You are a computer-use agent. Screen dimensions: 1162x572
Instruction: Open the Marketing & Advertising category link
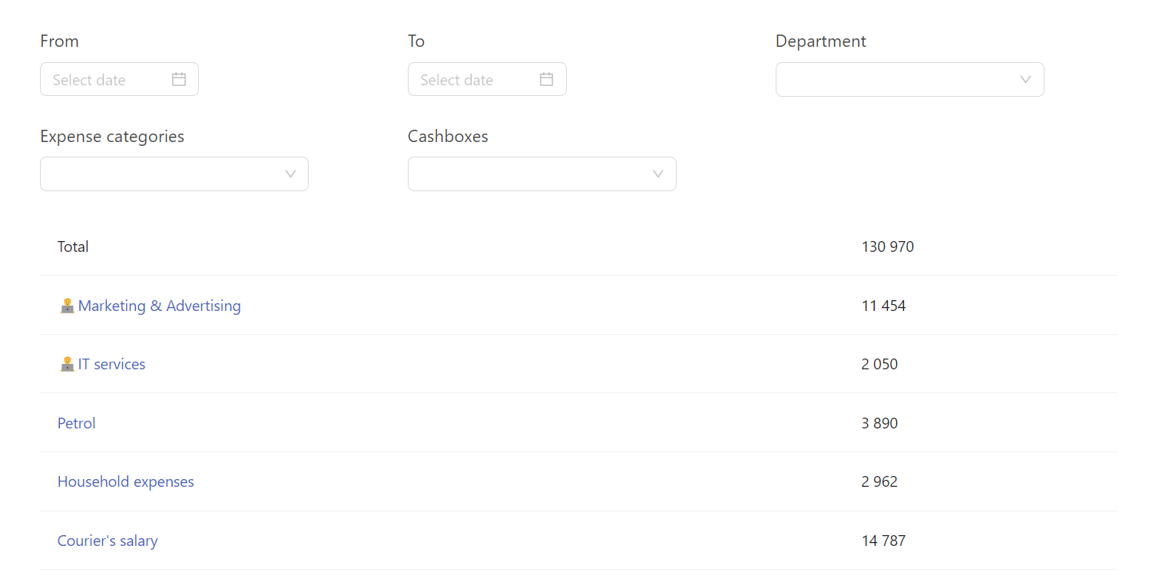[x=159, y=306]
